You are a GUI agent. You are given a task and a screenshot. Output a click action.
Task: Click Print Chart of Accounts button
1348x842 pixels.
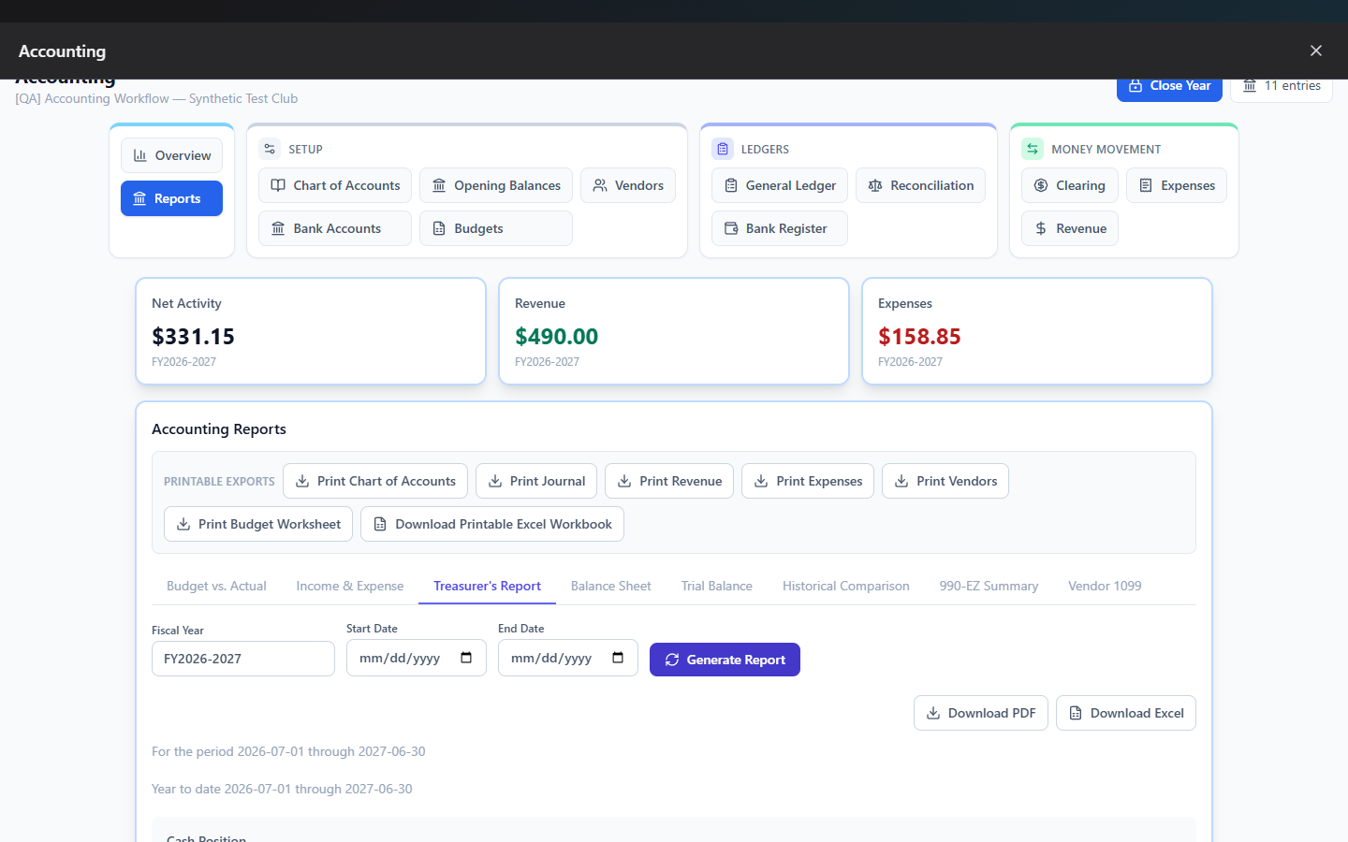tap(375, 481)
